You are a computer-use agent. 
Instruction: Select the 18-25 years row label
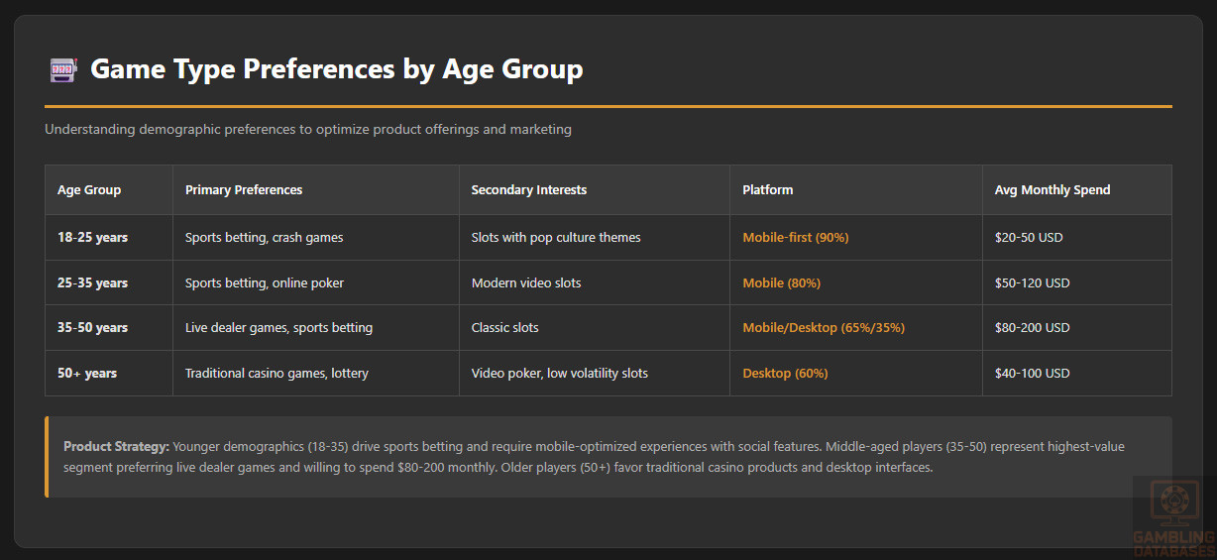92,238
